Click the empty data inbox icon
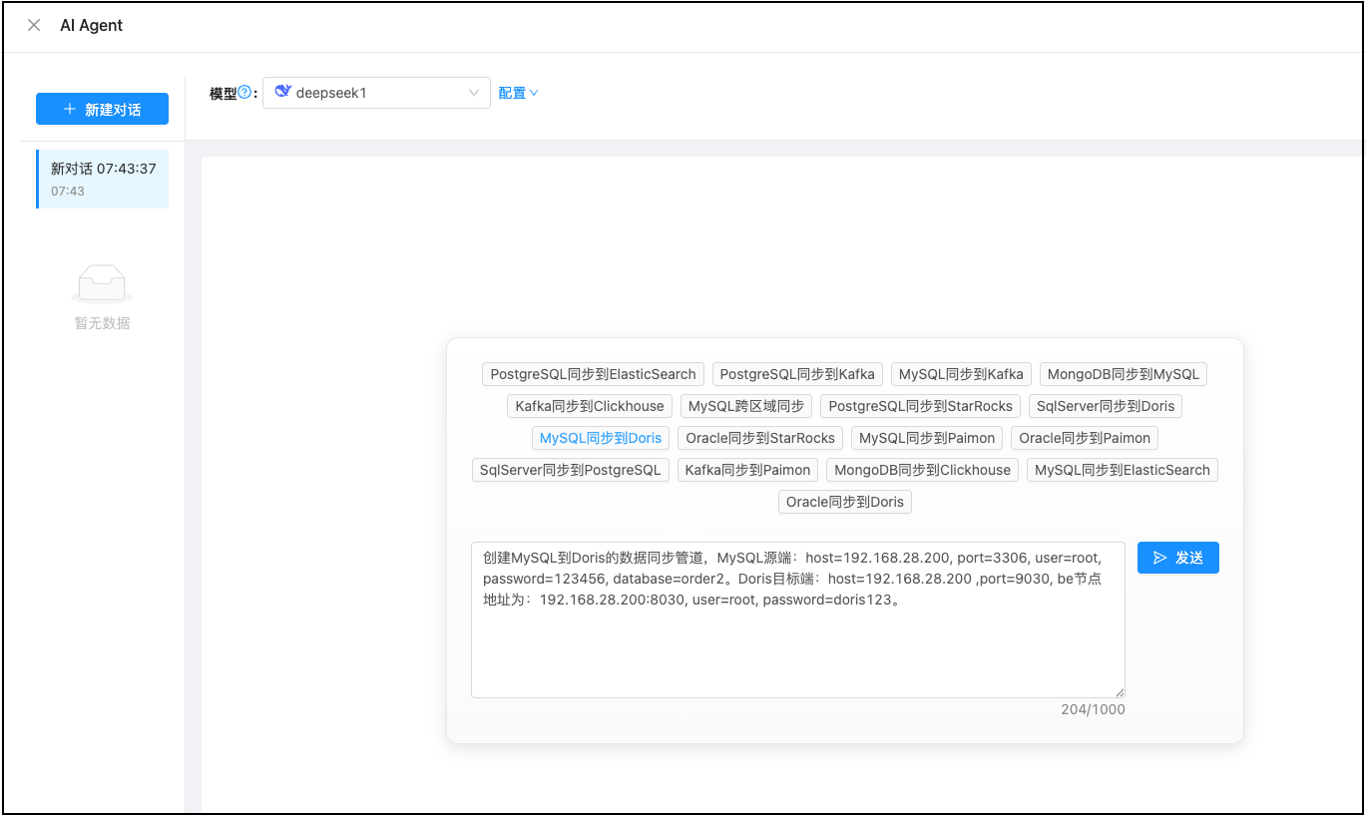The image size is (1366, 815). tap(102, 283)
